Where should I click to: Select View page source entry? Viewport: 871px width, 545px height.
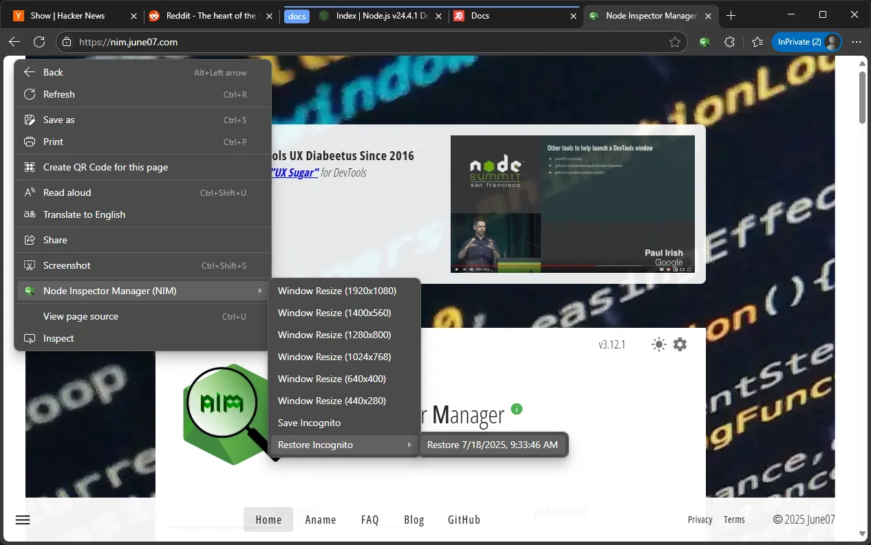click(x=142, y=316)
